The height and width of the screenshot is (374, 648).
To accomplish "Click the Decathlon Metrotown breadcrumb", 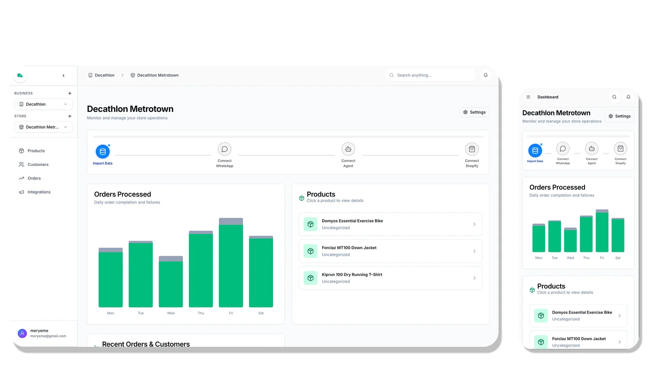I will coord(155,75).
